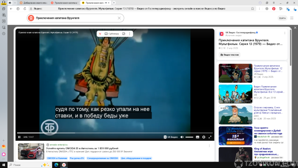Mute the video player's speaker icon
This screenshot has width=298, height=168.
tap(182, 137)
